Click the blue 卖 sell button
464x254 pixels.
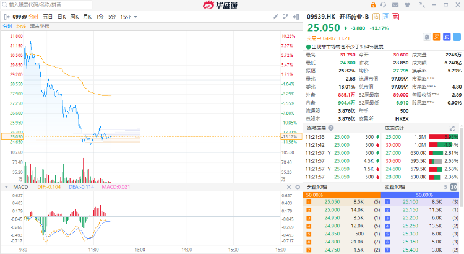[447, 37]
